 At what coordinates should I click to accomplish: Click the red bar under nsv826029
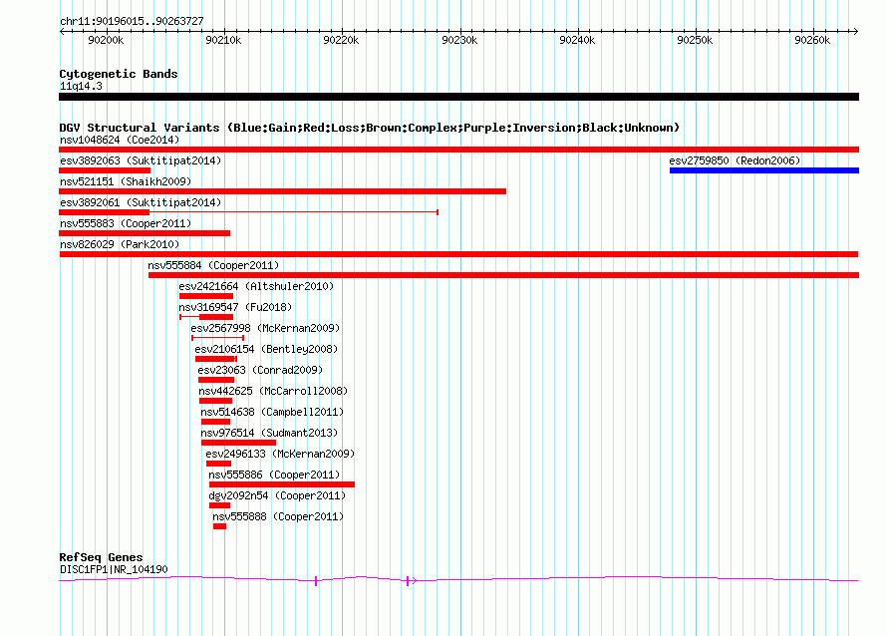coord(458,254)
